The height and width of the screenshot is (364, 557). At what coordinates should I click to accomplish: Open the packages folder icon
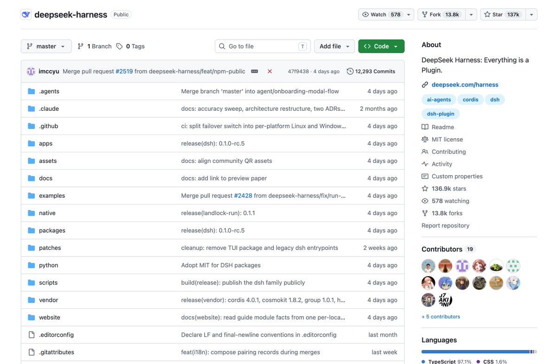pos(32,230)
